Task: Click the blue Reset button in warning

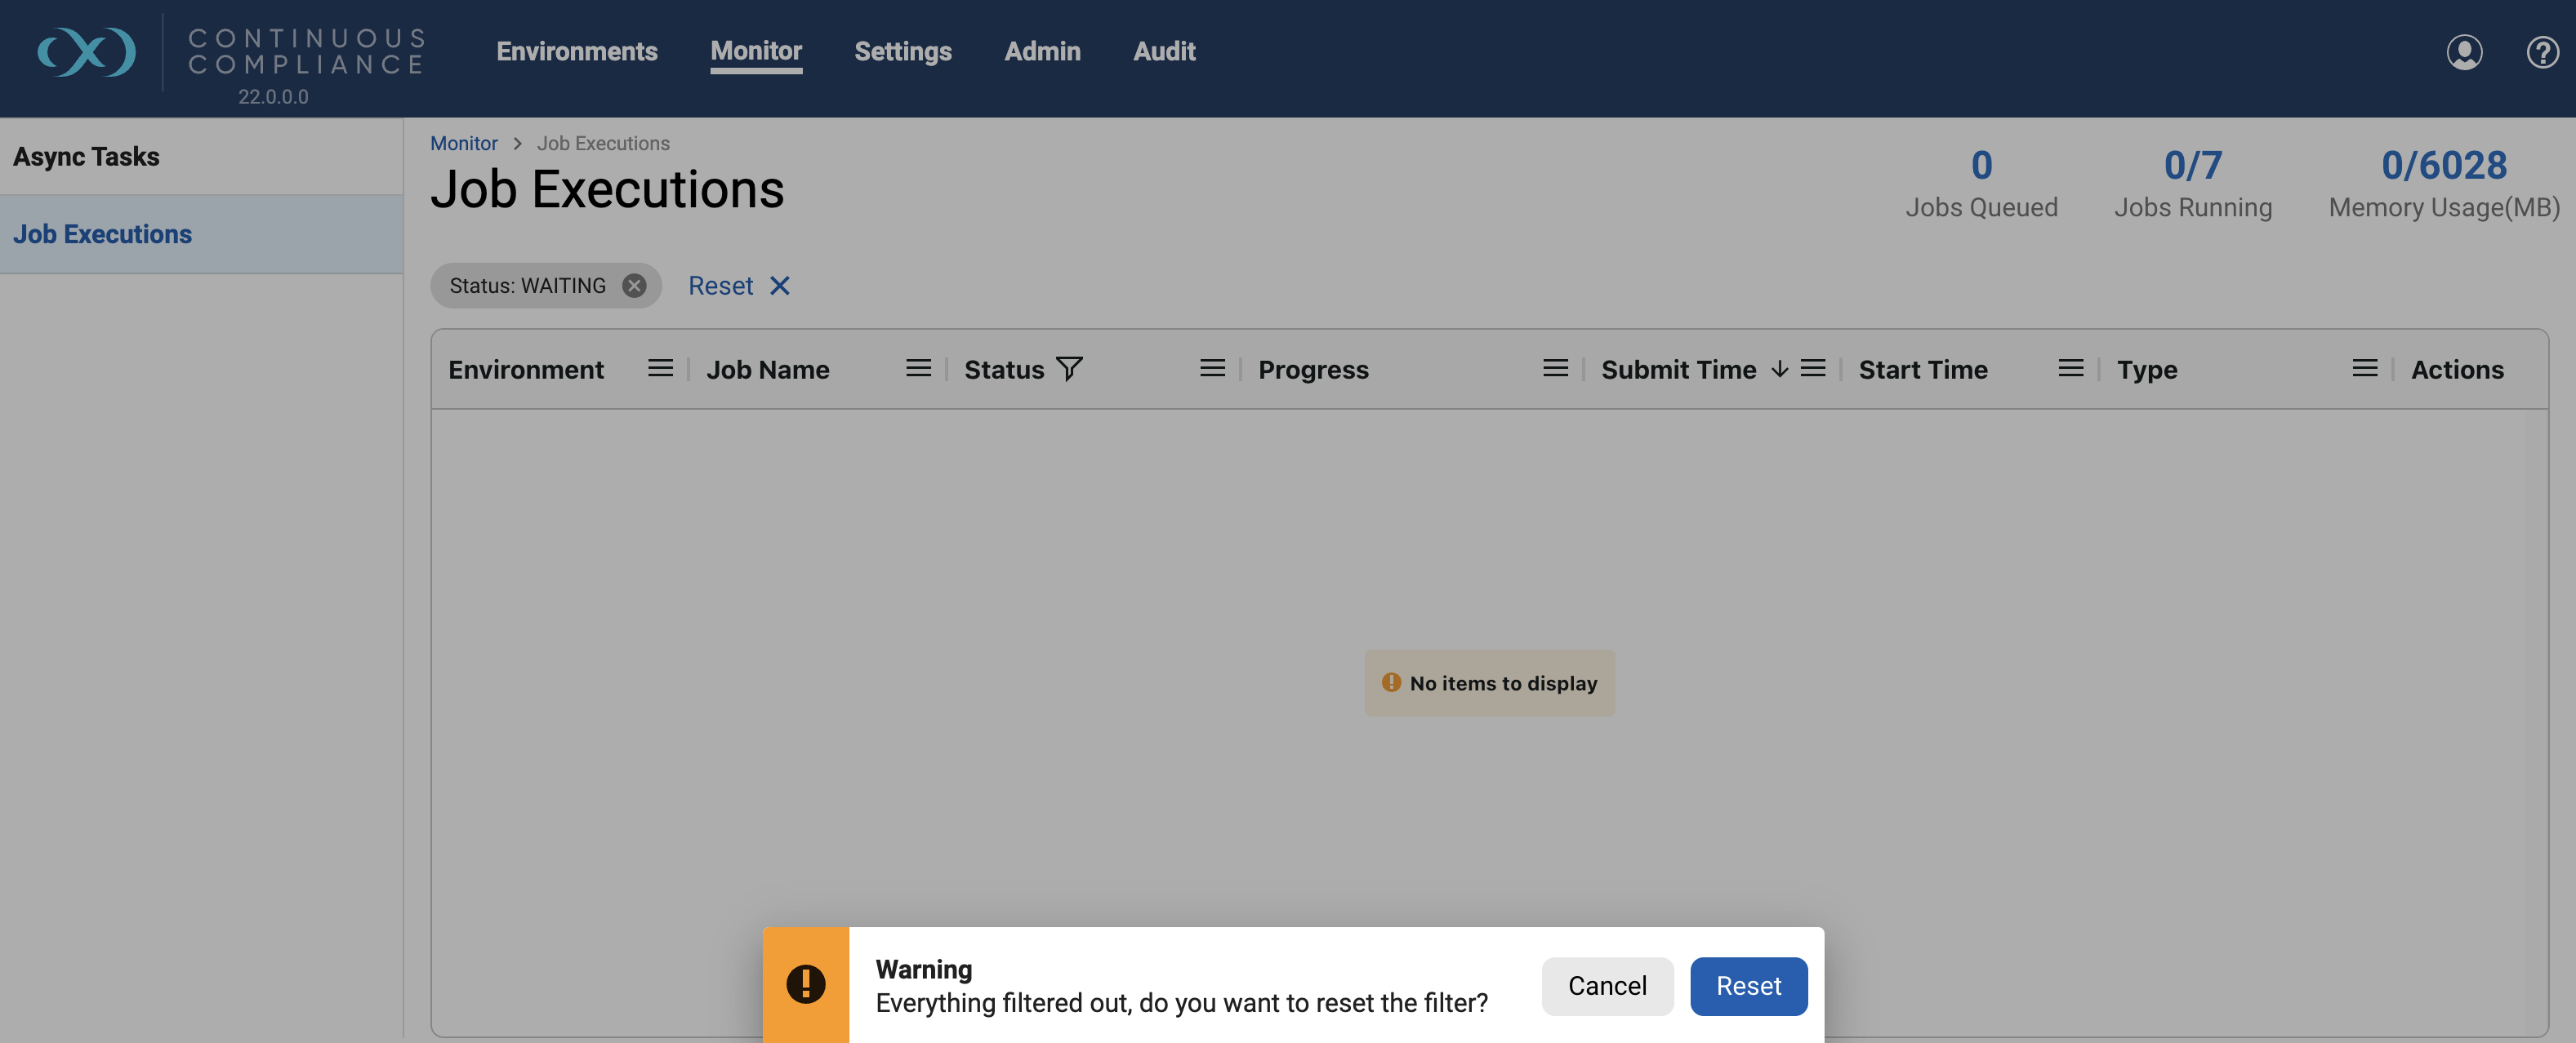Action: tap(1748, 986)
